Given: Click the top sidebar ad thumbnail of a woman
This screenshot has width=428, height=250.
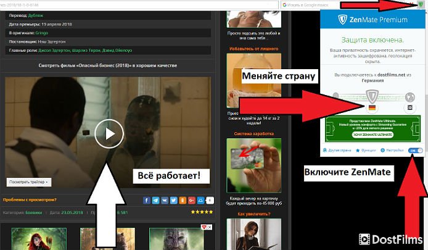Looking at the screenshot, I should [x=254, y=19].
